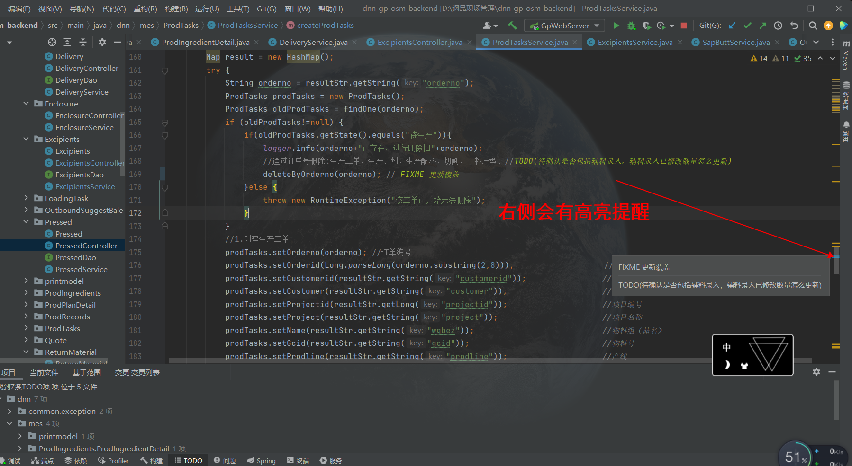Click editor vertical scrollbar thumb
852x466 pixels.
coord(836,260)
